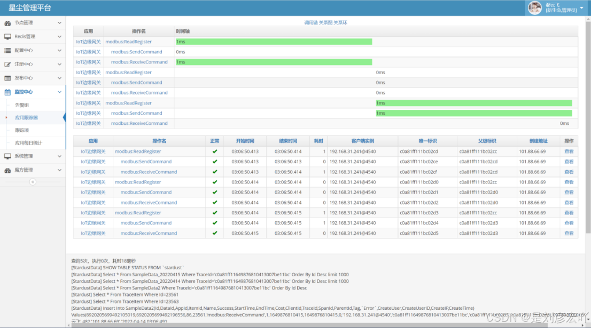Click the 'SHOW TABLE STATUS FROM `stardust`' log line

127,268
